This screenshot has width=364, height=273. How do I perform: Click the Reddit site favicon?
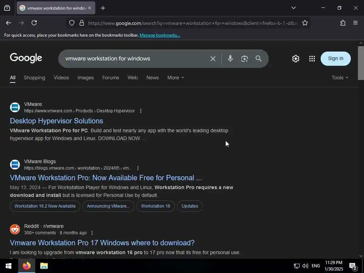pyautogui.click(x=15, y=229)
